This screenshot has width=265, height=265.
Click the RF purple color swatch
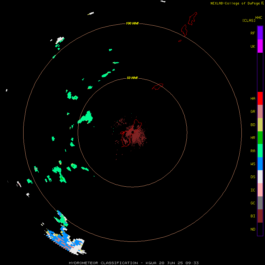(x=260, y=33)
